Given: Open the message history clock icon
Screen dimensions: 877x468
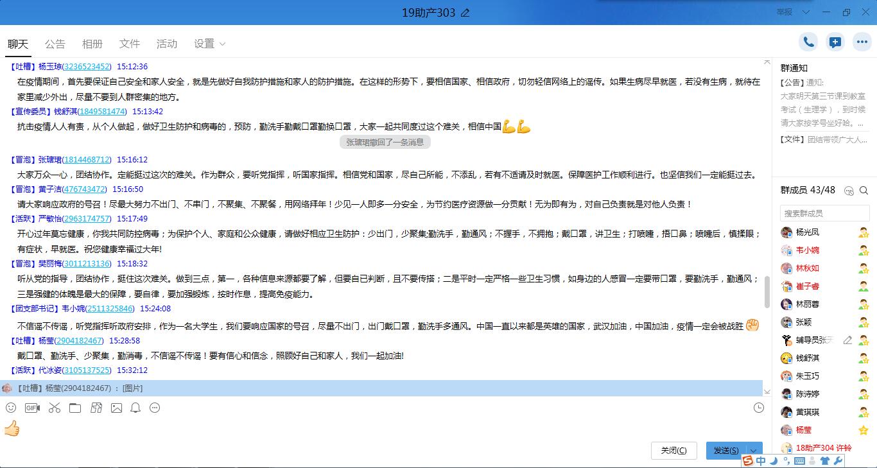Looking at the screenshot, I should click(759, 408).
